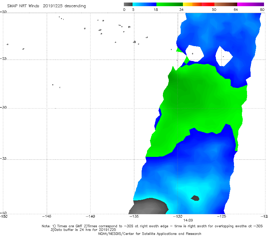Click the green 18-34 segment of the color bar
Viewport: 268px width, 236px height.
(x=169, y=4)
